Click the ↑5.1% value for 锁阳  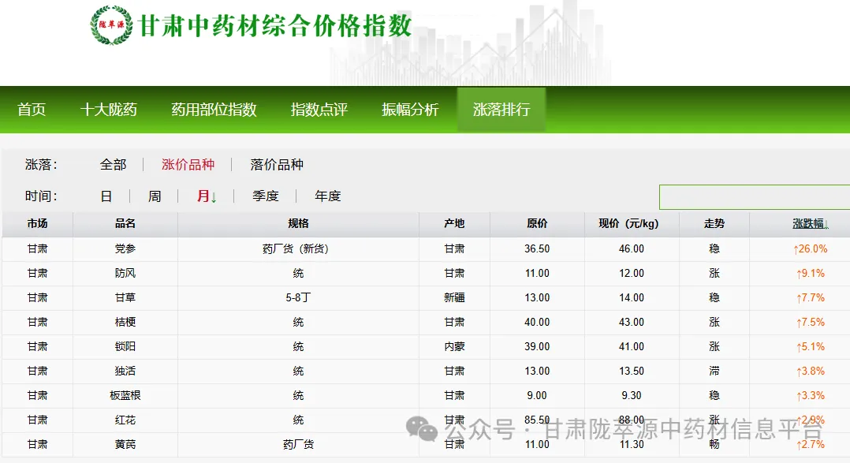tap(811, 346)
